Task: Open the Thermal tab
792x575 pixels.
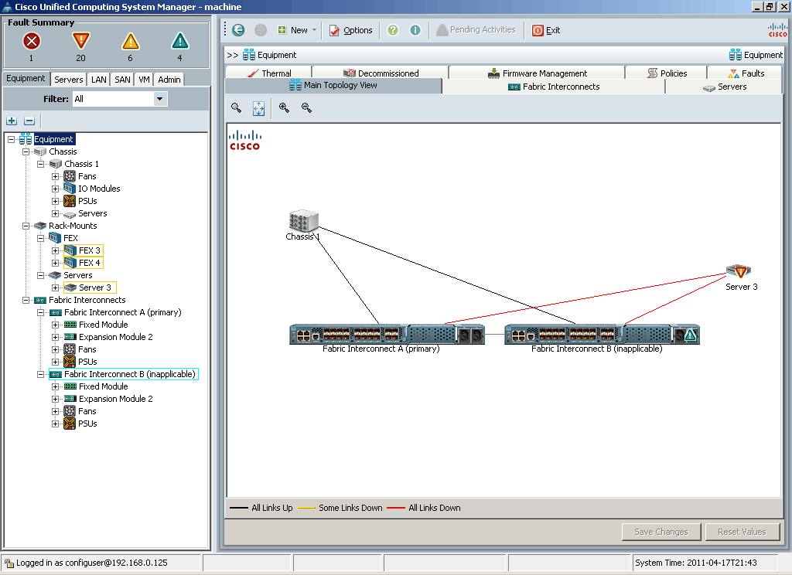Action: click(x=268, y=73)
